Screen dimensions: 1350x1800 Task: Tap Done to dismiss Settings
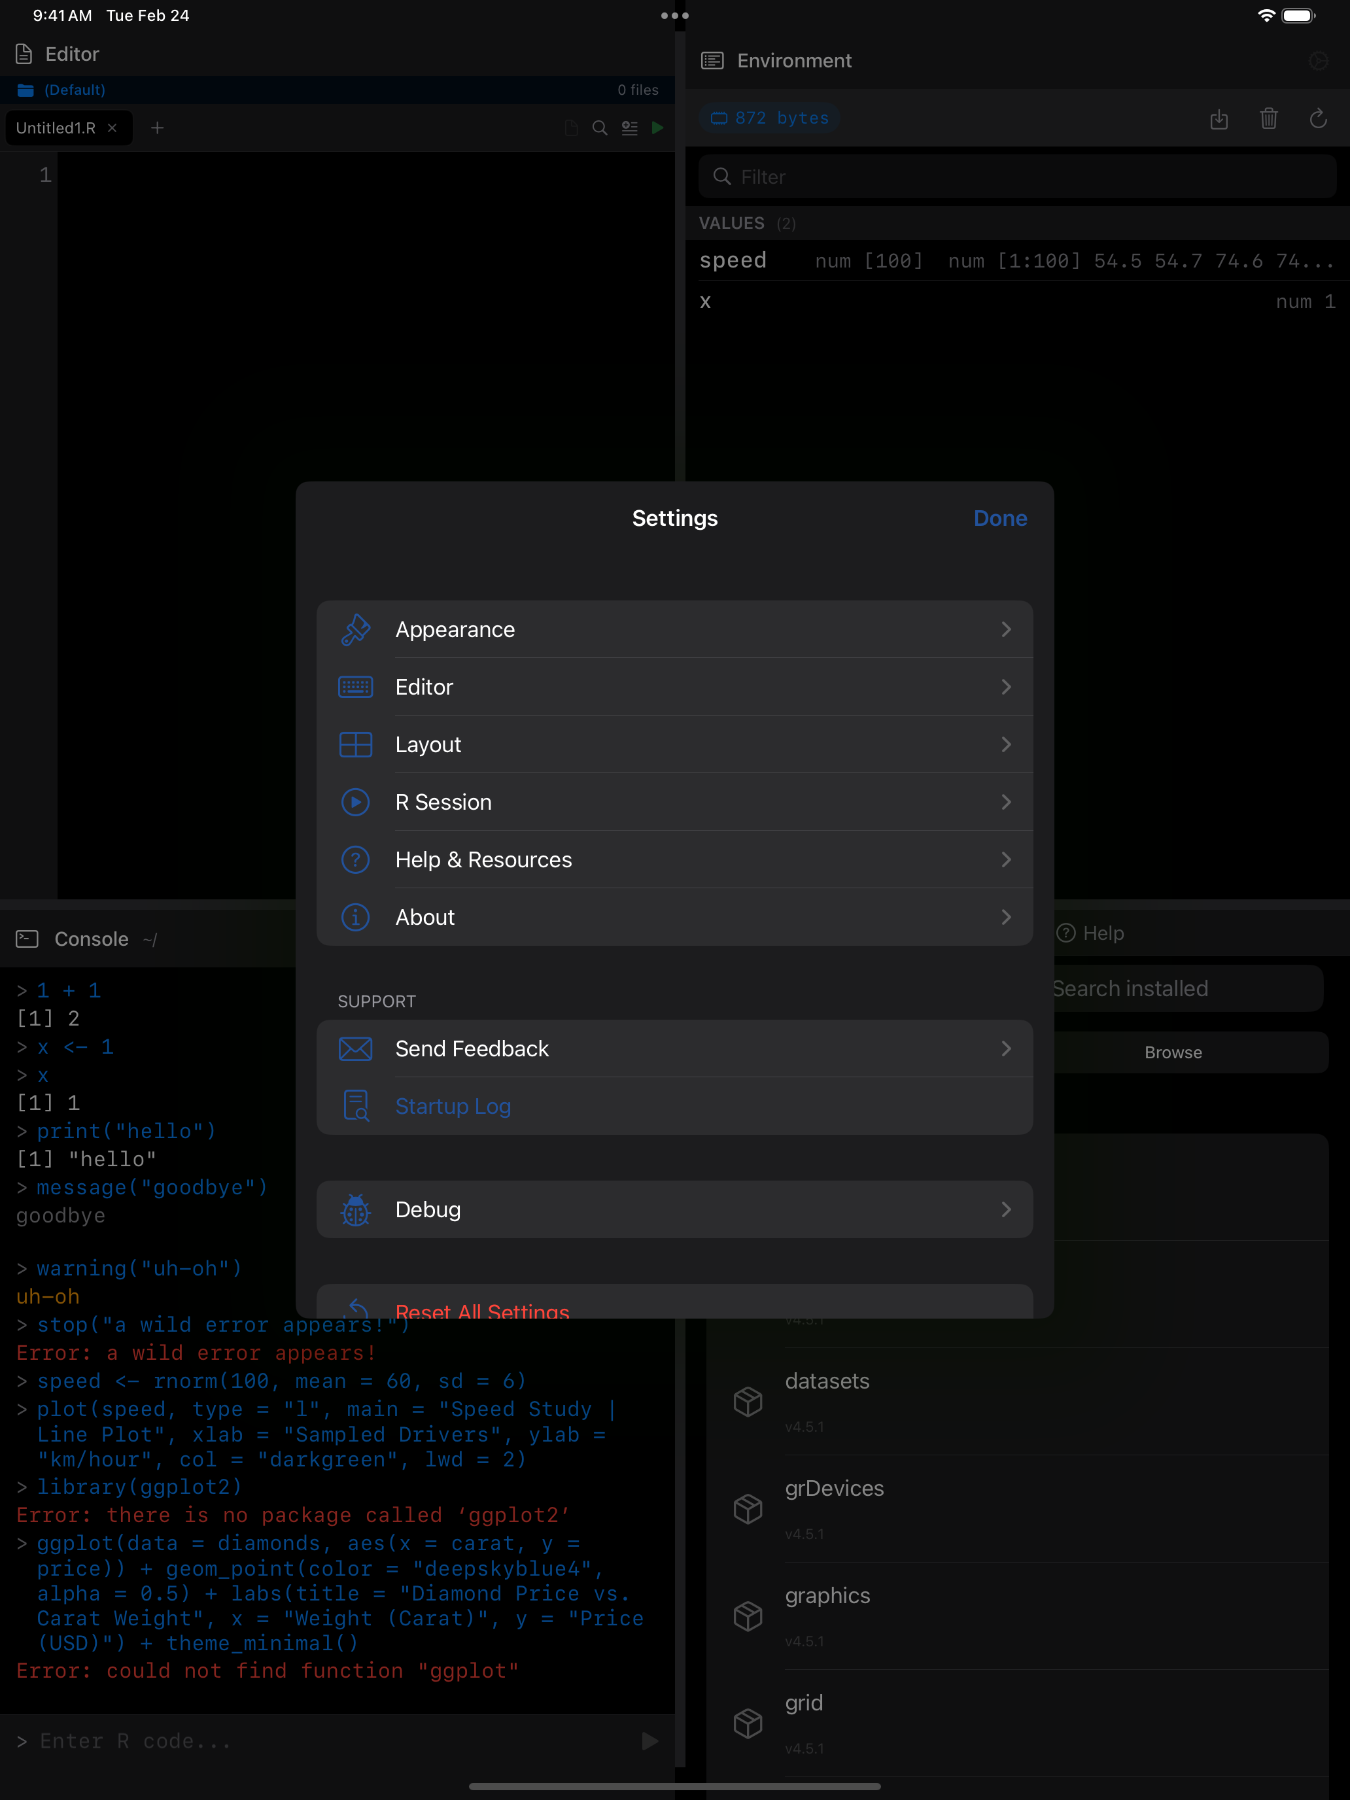[x=999, y=517]
